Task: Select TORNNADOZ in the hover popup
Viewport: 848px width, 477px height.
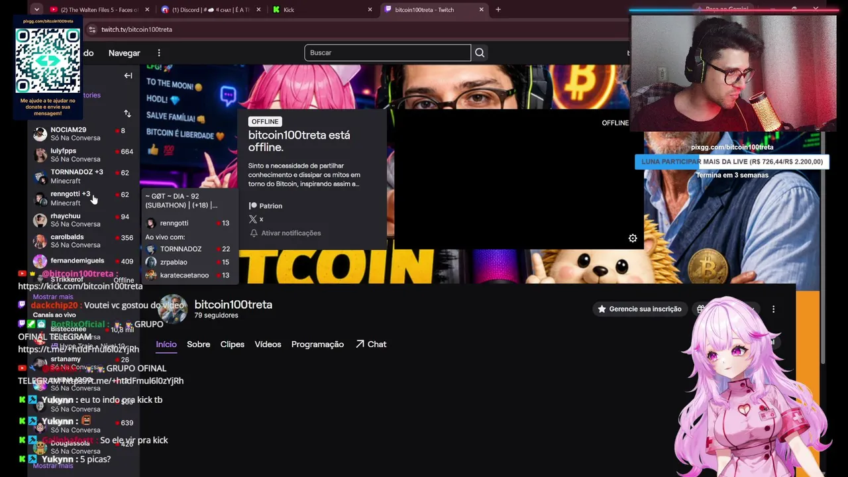Action: [x=187, y=249]
